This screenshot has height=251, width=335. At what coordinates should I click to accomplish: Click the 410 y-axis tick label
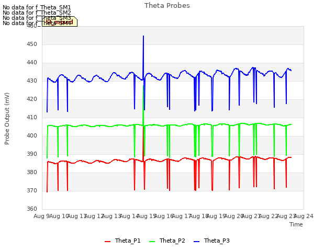pyautogui.click(x=32, y=118)
